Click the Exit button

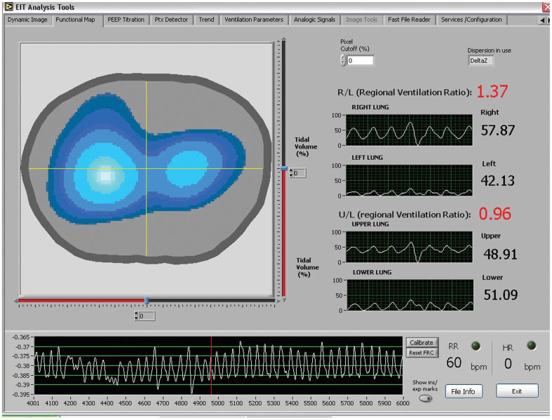517,391
